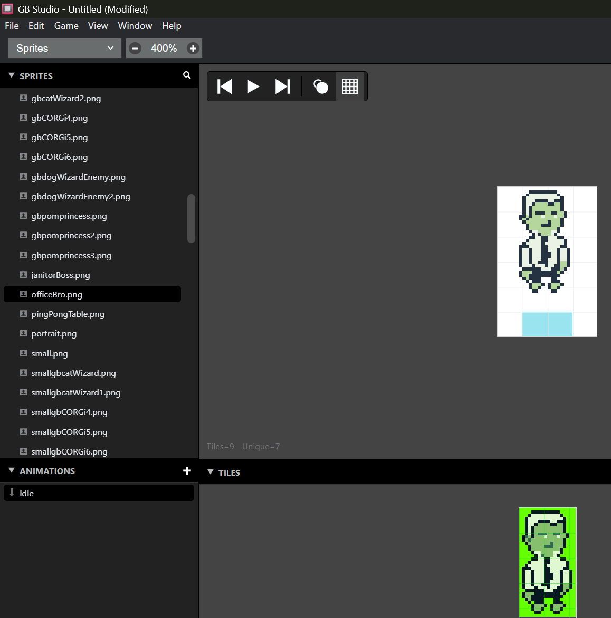Open the Sprites section dropdown
This screenshot has width=611, height=618.
pos(65,49)
